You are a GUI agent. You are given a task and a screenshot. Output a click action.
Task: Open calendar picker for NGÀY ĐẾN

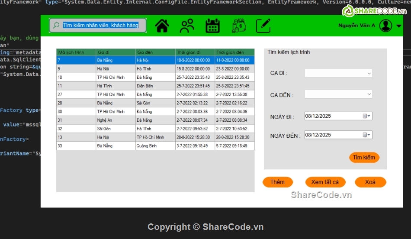366,135
